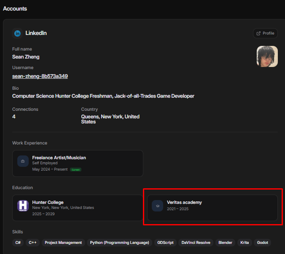Click the LinkedIn account title text
285x254 pixels.
pos(36,33)
